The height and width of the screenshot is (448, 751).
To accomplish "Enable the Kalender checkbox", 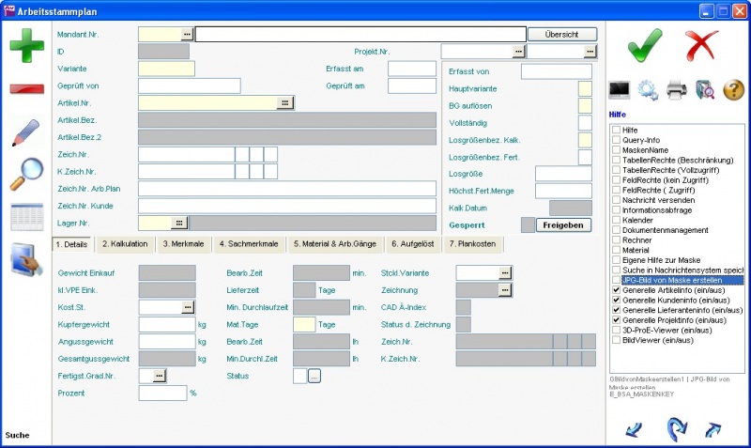I will pos(616,220).
